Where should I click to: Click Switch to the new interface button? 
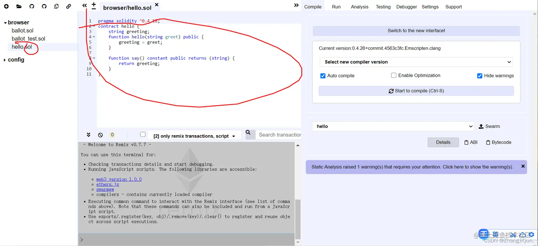coord(416,31)
